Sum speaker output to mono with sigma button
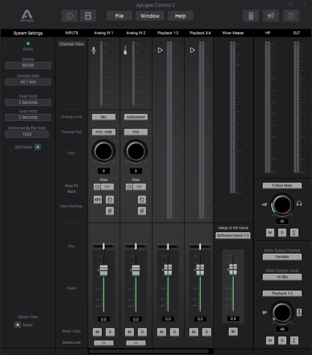Screen dimensions: 312x355 (294, 340)
